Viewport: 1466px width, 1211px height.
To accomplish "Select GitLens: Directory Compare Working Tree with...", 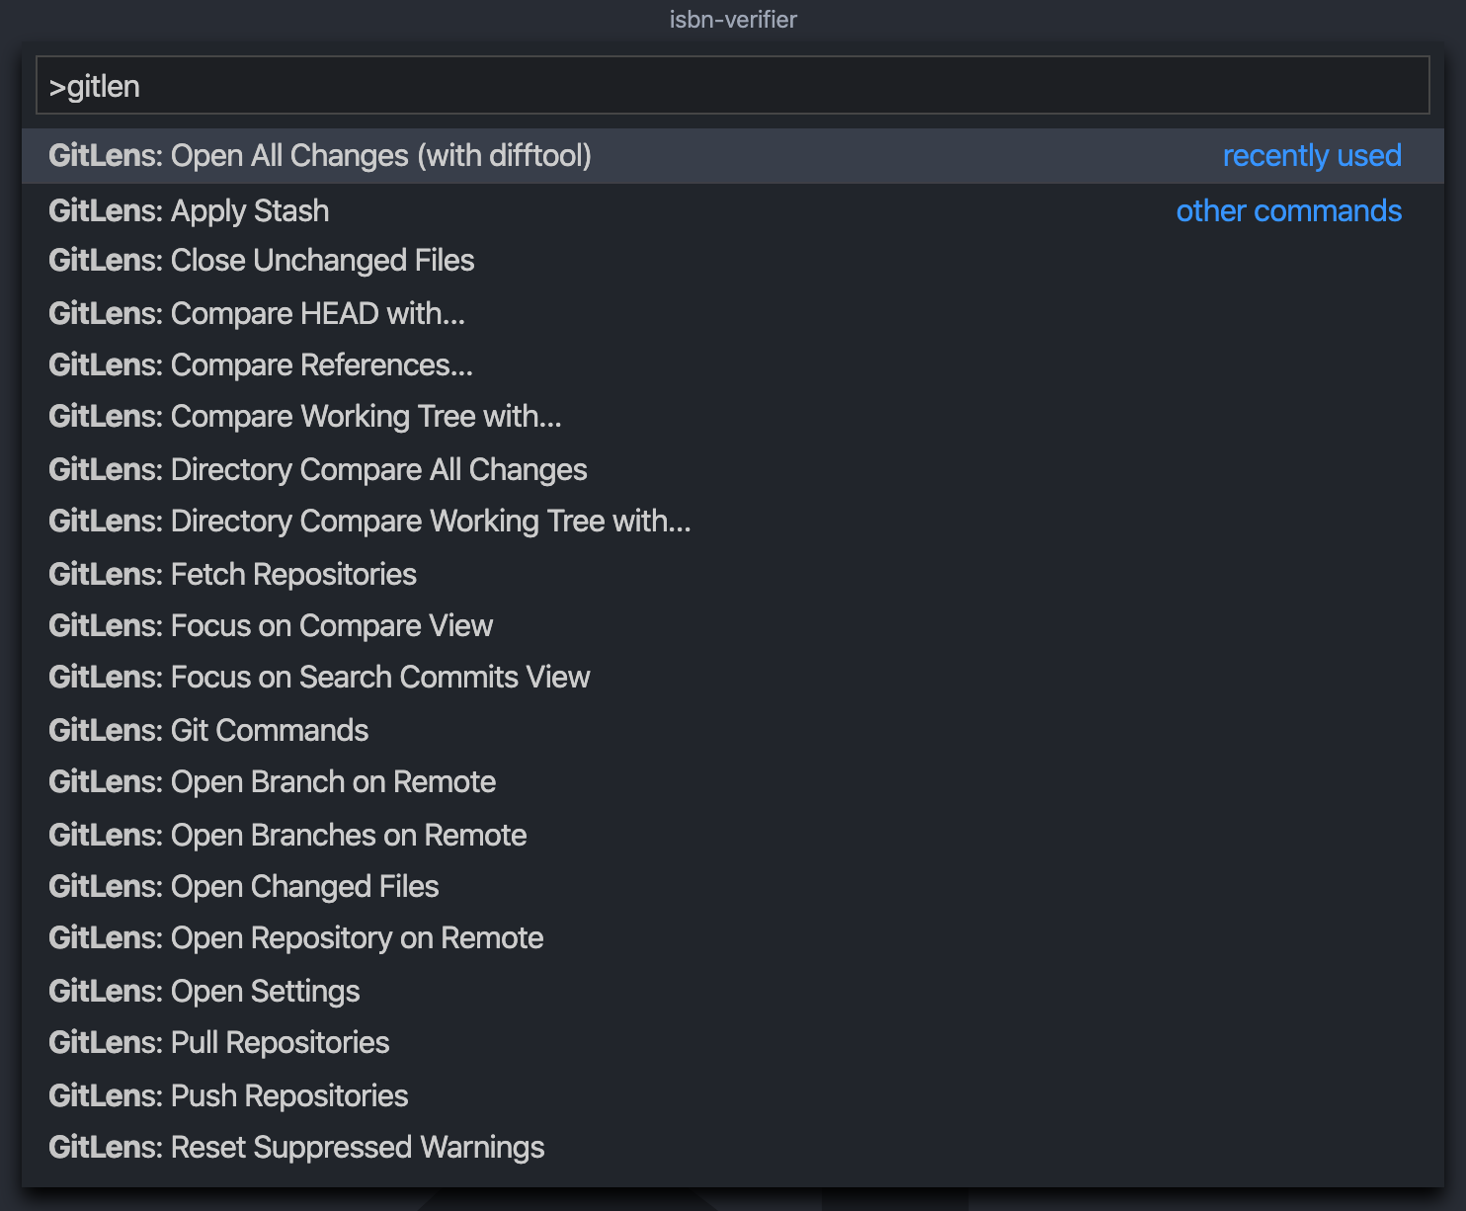I will (368, 521).
